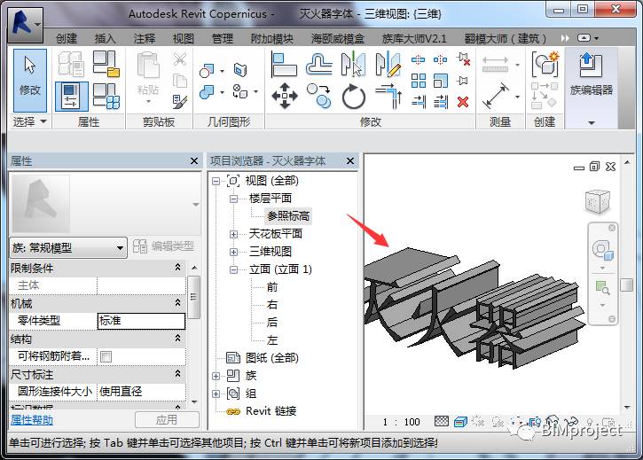Image resolution: width=643 pixels, height=460 pixels.
Task: Expand the 族 node in project browser
Action: (x=216, y=376)
